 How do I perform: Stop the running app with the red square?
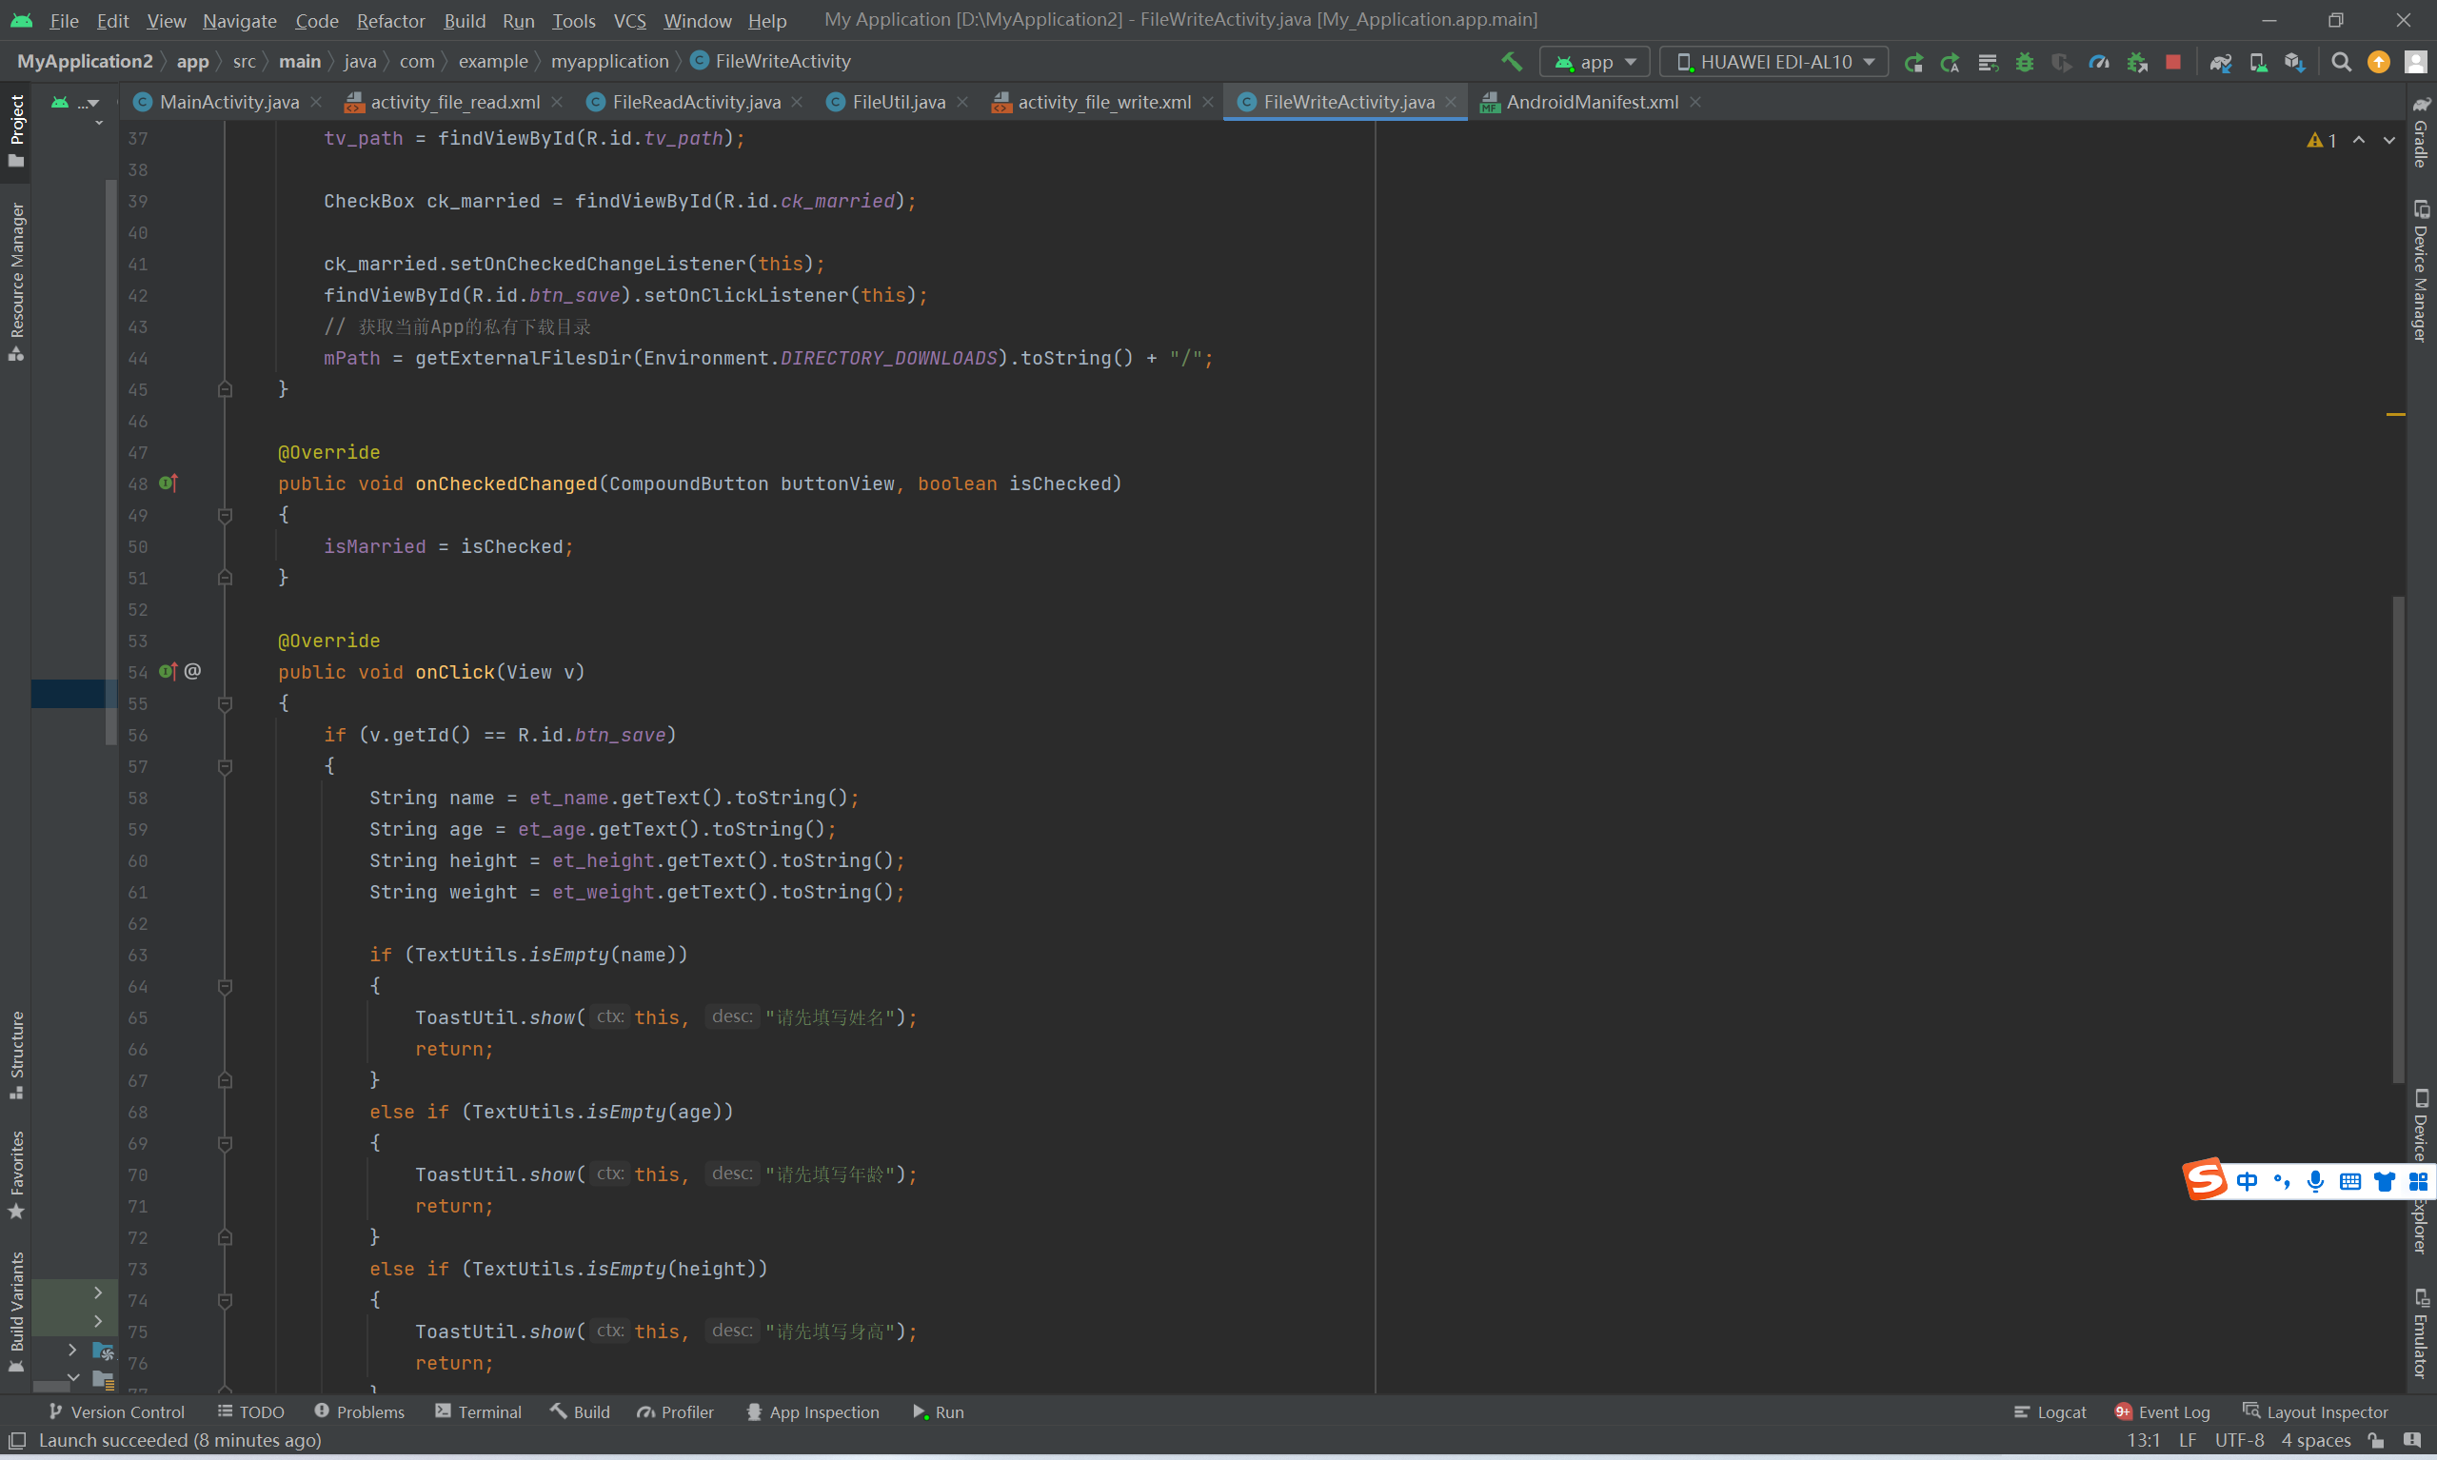[2173, 62]
